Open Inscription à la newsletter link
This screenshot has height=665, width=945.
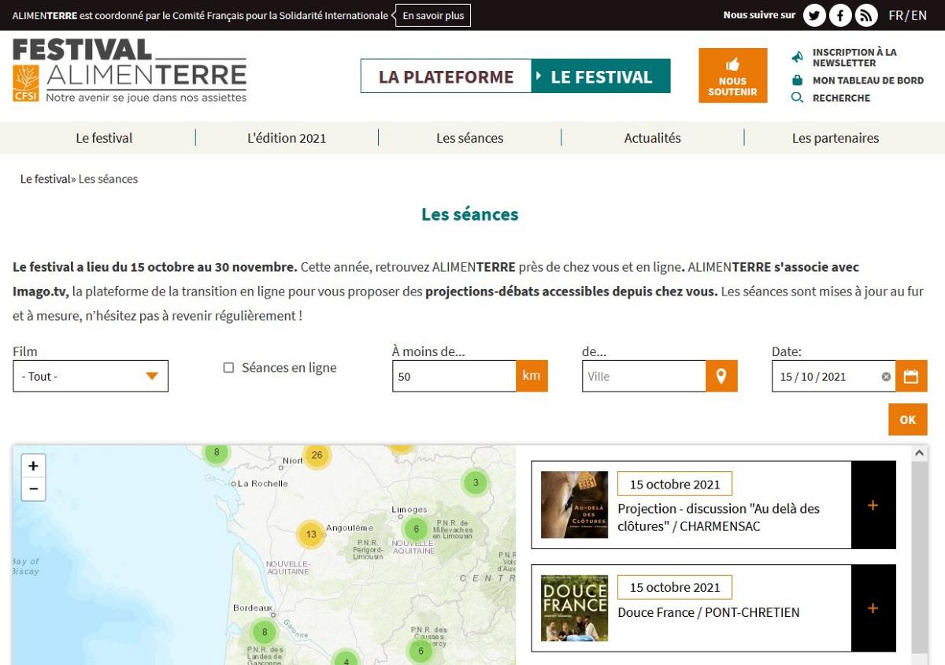click(854, 58)
